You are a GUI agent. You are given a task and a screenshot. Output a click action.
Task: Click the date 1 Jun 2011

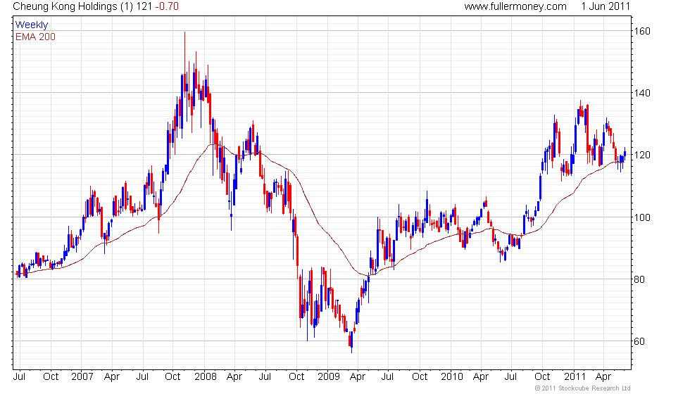click(x=606, y=6)
